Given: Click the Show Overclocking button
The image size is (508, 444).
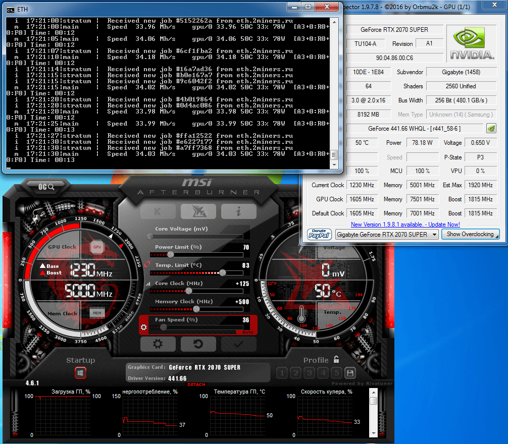Looking at the screenshot, I should [470, 234].
